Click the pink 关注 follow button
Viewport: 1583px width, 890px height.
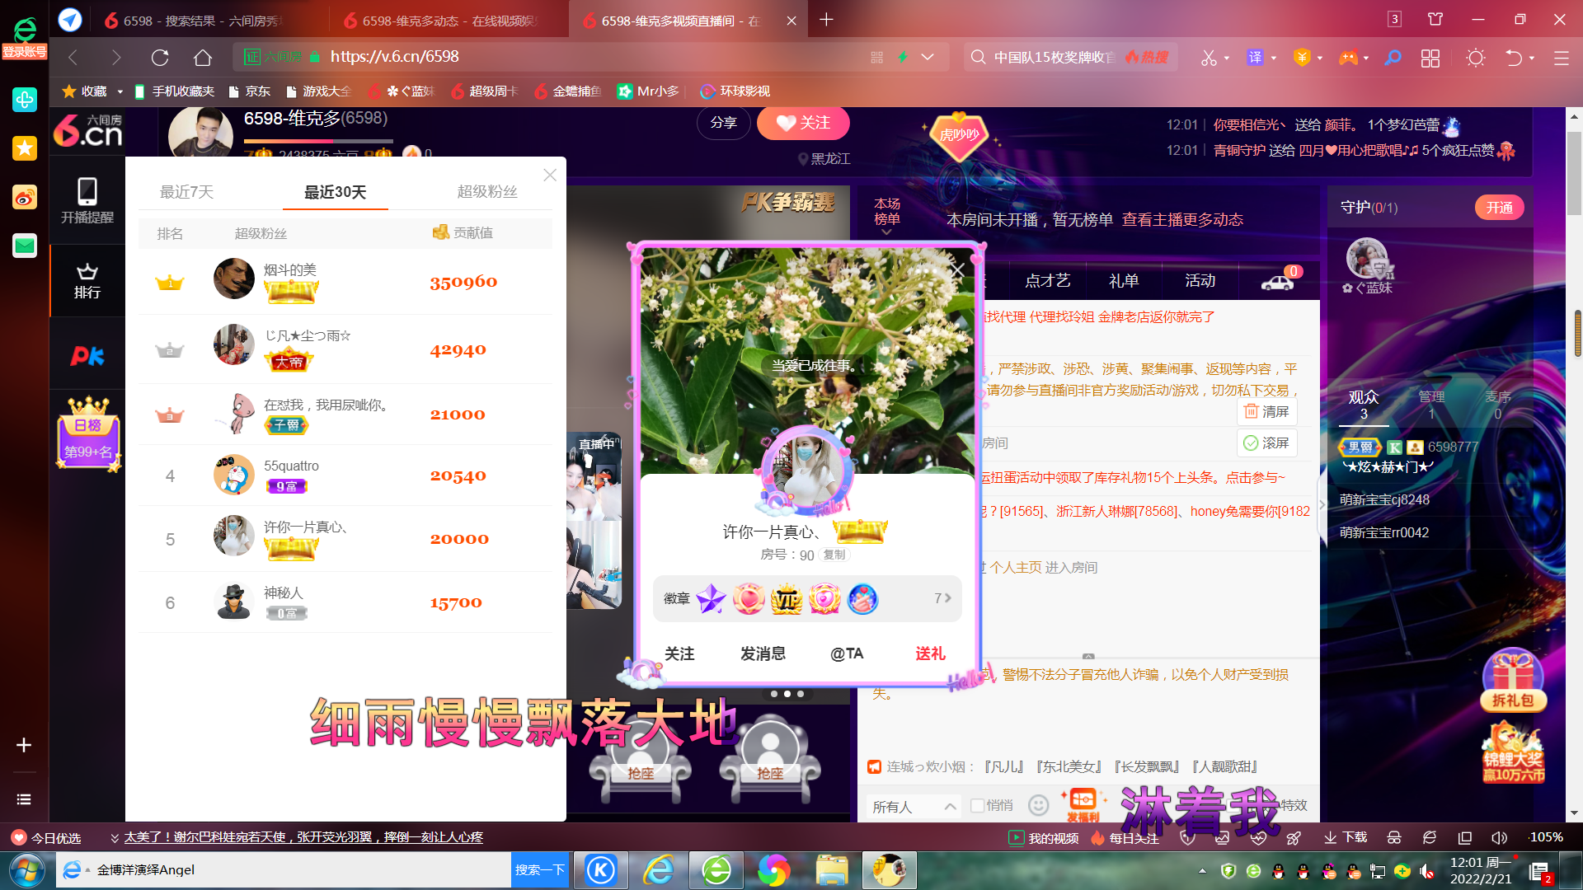[x=803, y=123]
